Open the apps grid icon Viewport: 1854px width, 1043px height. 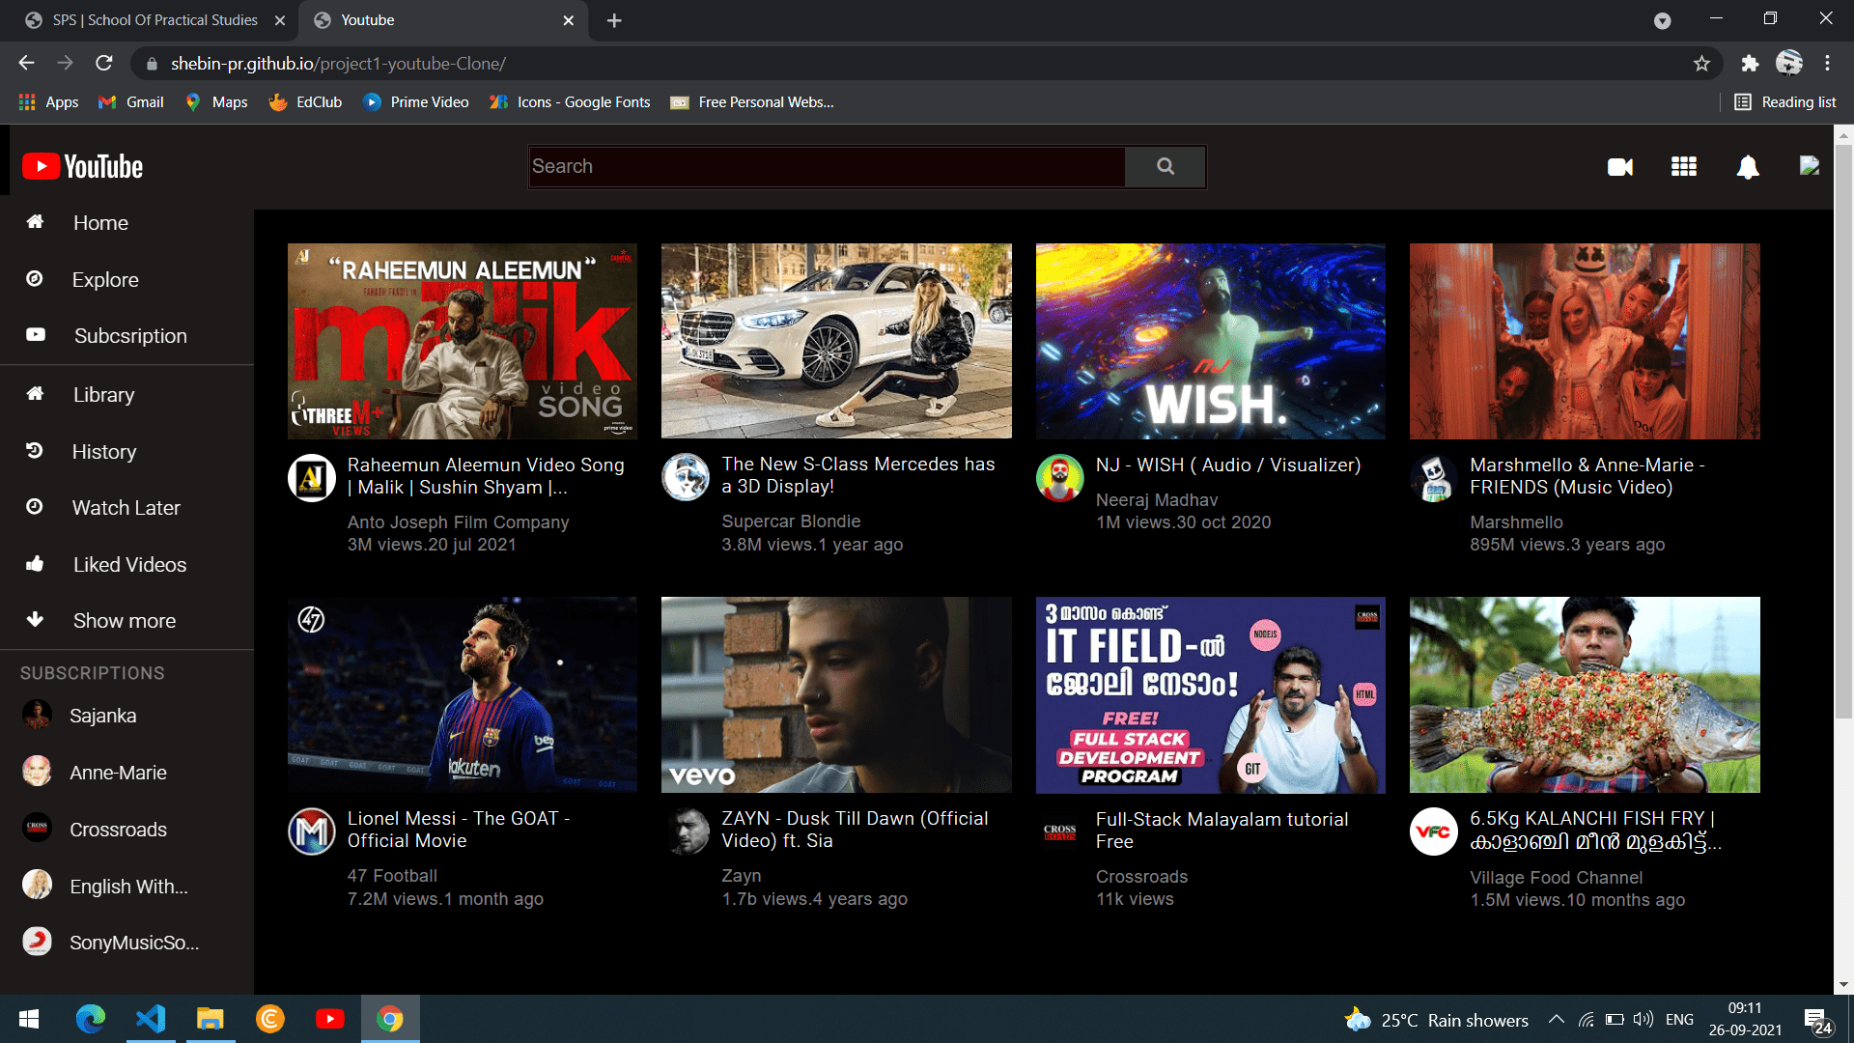coord(1683,167)
